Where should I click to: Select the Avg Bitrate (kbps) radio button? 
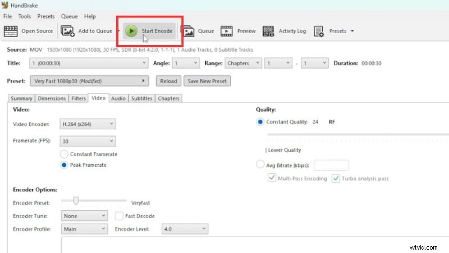260,164
